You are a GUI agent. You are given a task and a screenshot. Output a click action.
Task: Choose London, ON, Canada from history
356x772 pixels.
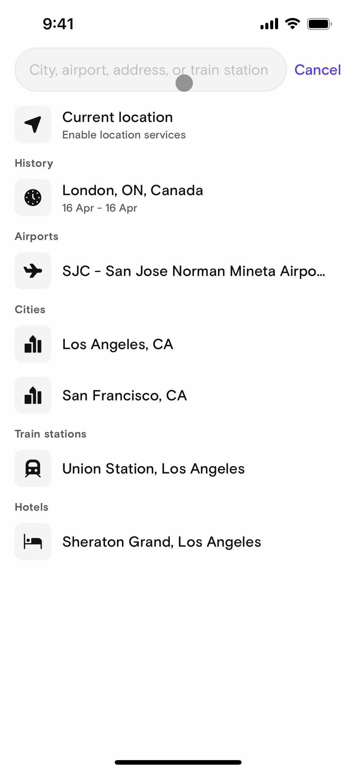click(x=133, y=191)
